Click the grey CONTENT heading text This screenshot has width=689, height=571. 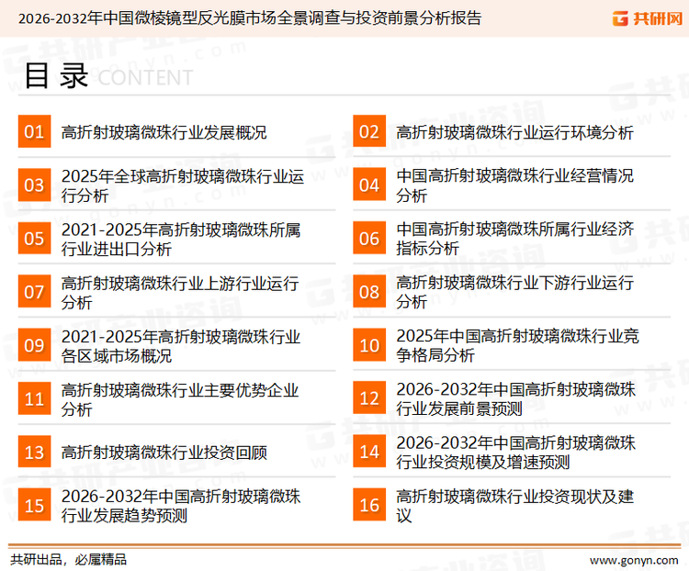pyautogui.click(x=145, y=78)
